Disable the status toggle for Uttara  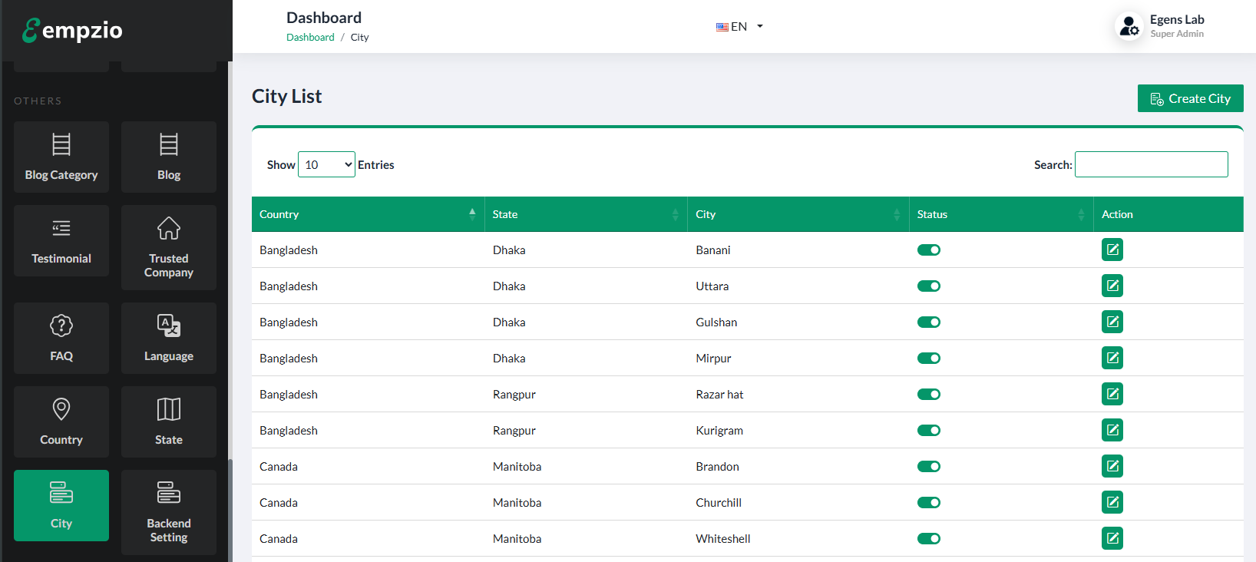tap(928, 286)
